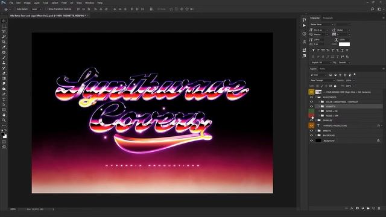386x217 pixels.
Task: Select the Lasso tool
Action: pyautogui.click(x=4, y=31)
